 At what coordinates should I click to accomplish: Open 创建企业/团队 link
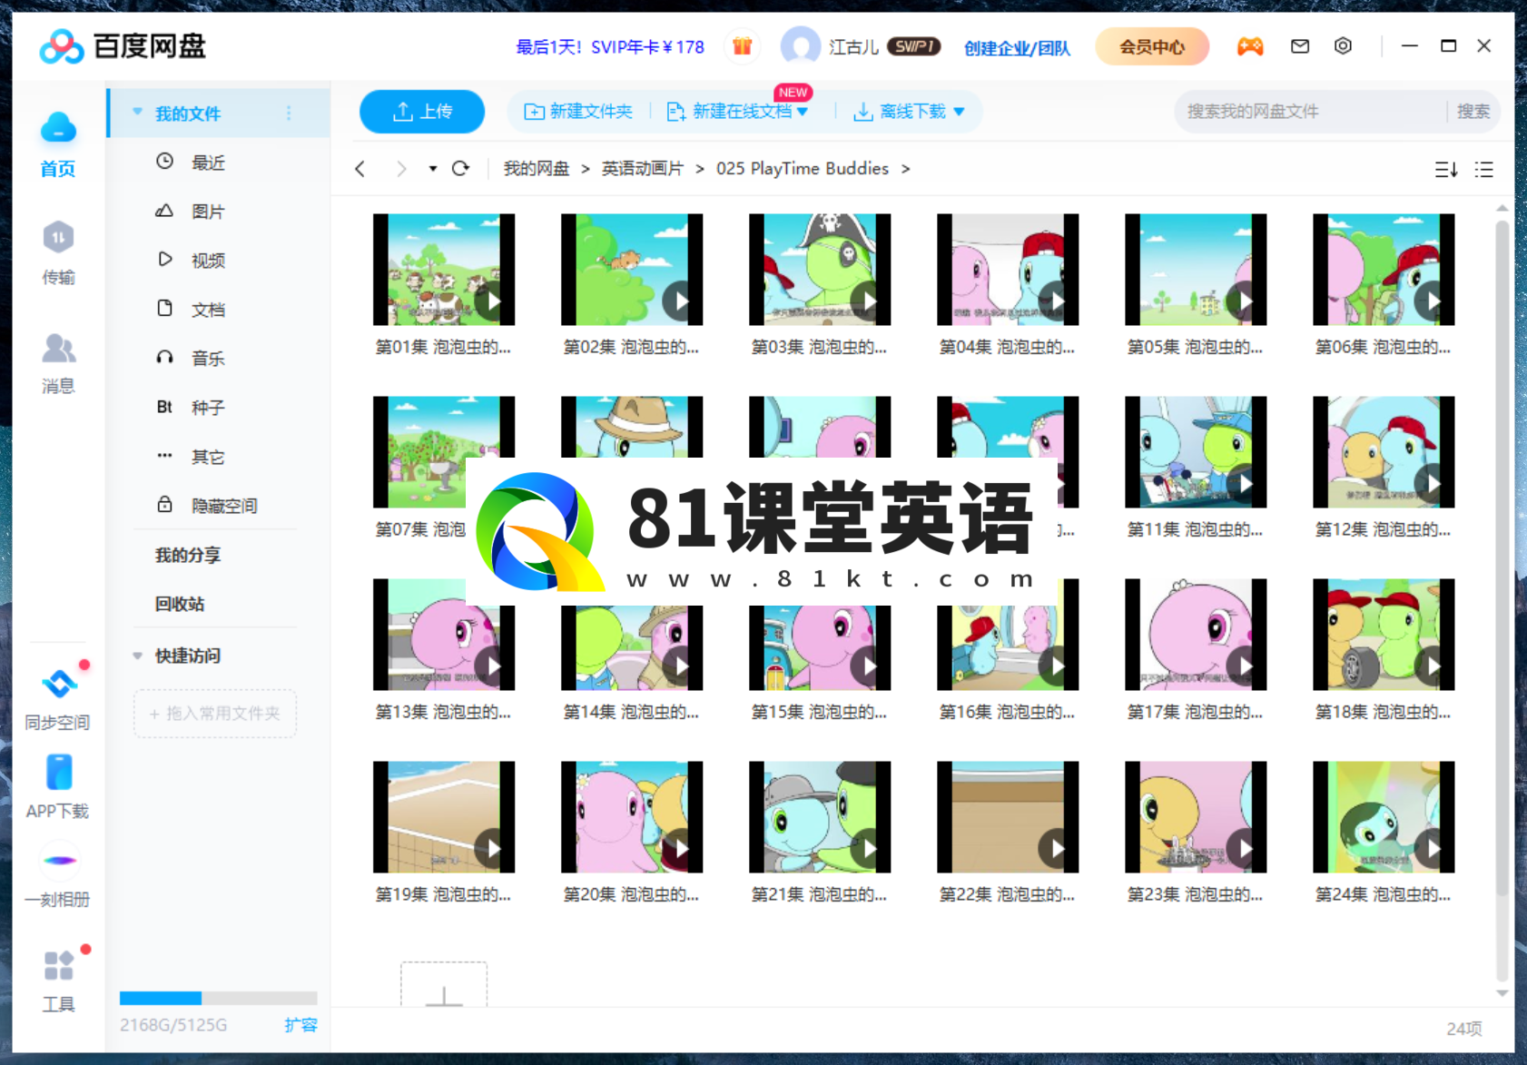click(1017, 48)
